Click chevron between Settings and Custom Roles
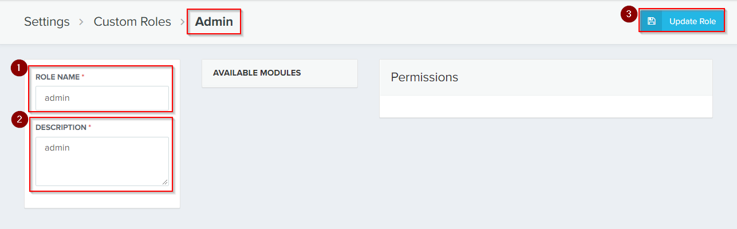The image size is (737, 229). pos(81,22)
